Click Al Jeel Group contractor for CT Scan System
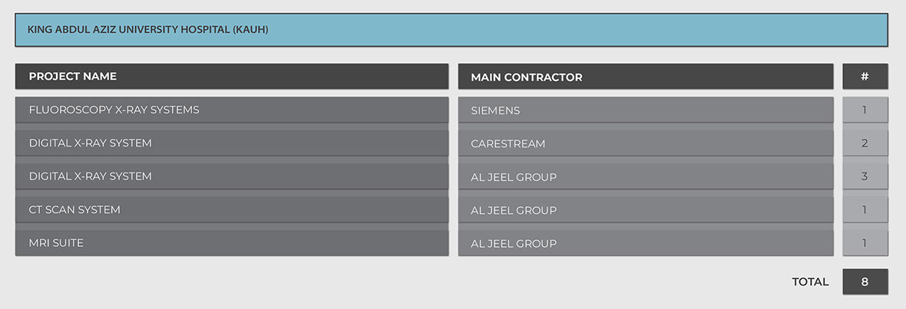This screenshot has height=309, width=906. (x=645, y=210)
